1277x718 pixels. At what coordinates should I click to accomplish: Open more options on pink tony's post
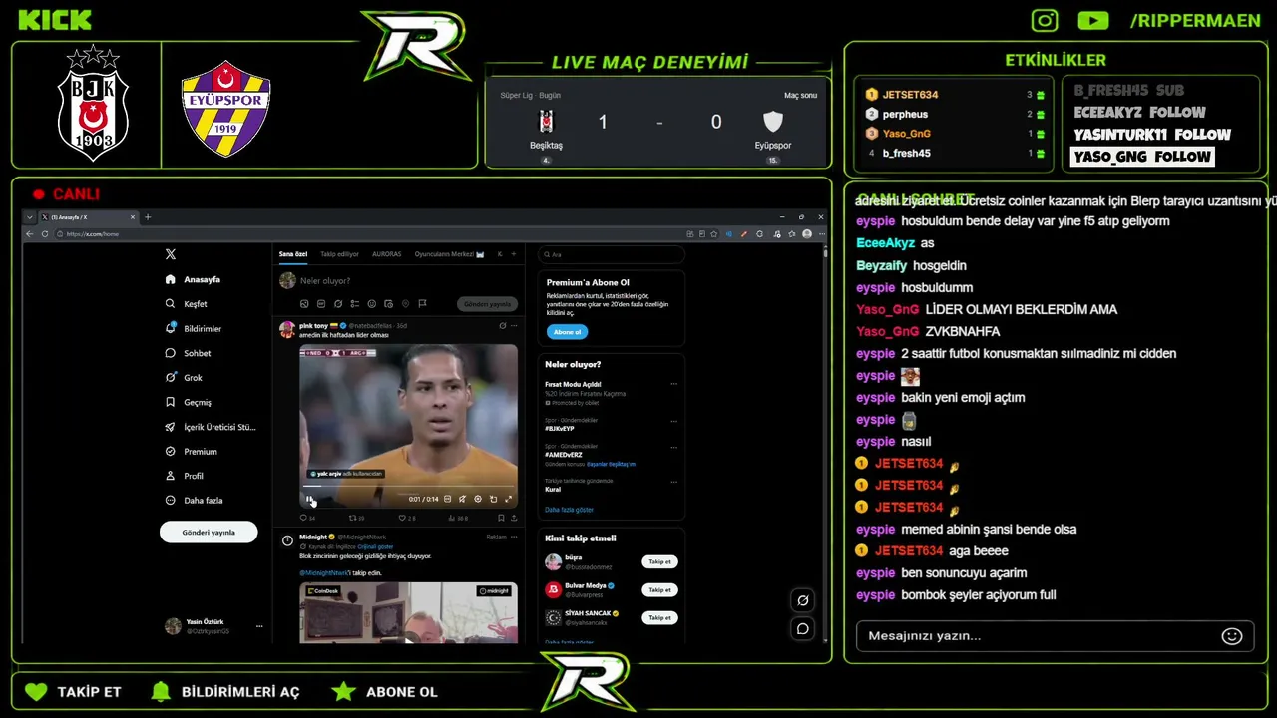(x=514, y=325)
